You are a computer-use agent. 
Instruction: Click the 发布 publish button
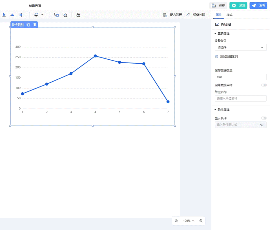tap(258, 5)
